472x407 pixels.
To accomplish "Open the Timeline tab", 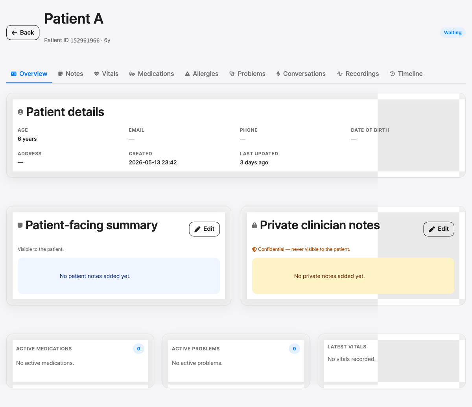I will [x=406, y=74].
